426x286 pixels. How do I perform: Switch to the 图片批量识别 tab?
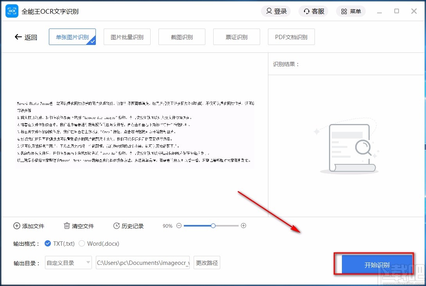[x=127, y=36]
